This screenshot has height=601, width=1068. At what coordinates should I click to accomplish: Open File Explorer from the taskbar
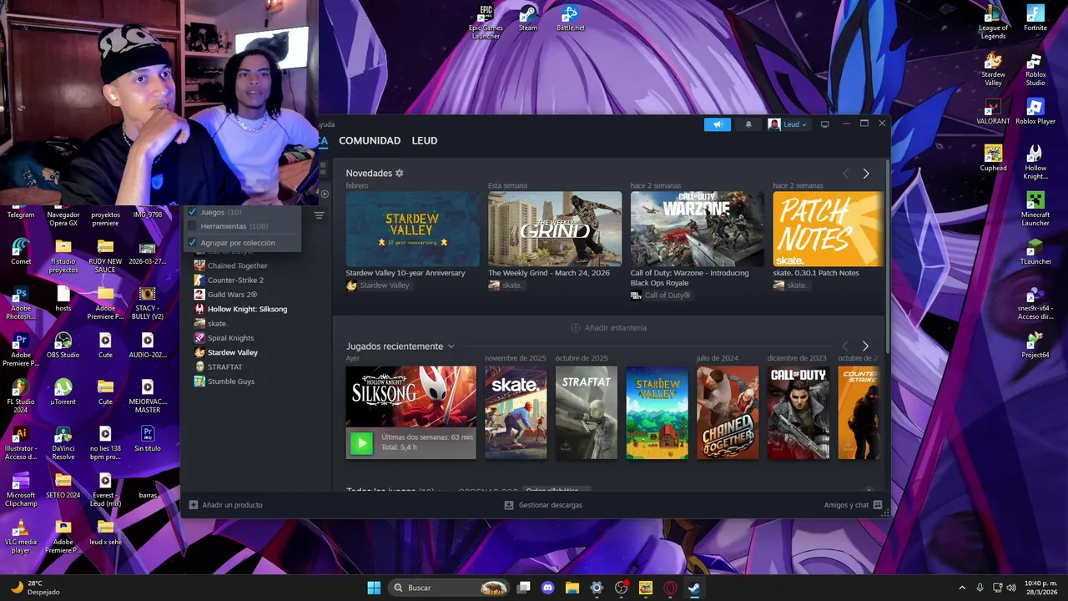coord(572,588)
